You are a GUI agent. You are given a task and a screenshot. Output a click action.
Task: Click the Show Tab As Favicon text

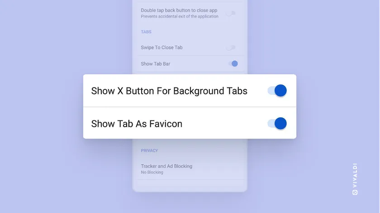137,124
